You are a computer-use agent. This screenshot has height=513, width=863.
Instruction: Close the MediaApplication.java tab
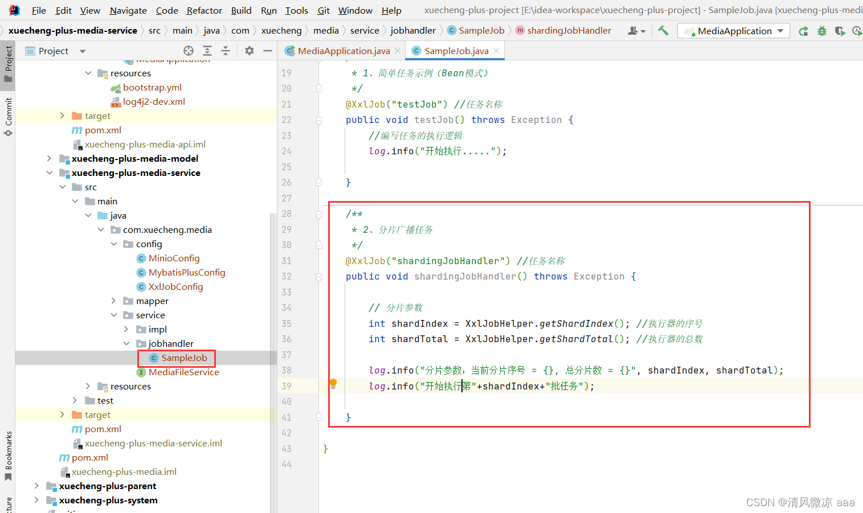[398, 51]
